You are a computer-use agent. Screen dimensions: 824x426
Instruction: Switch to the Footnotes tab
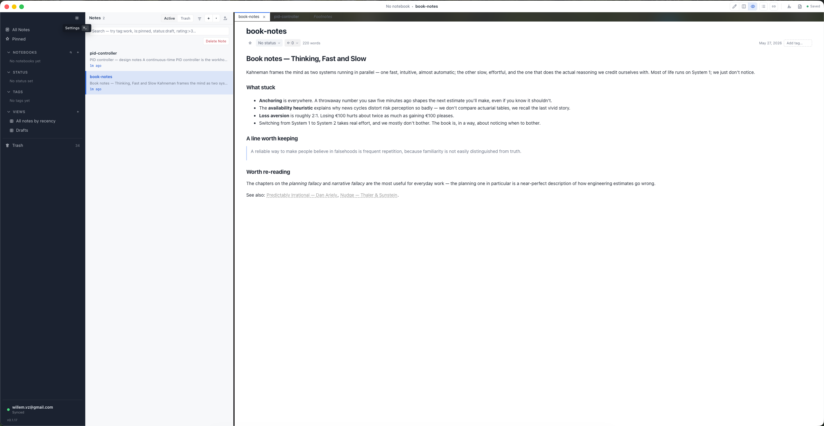click(x=323, y=17)
